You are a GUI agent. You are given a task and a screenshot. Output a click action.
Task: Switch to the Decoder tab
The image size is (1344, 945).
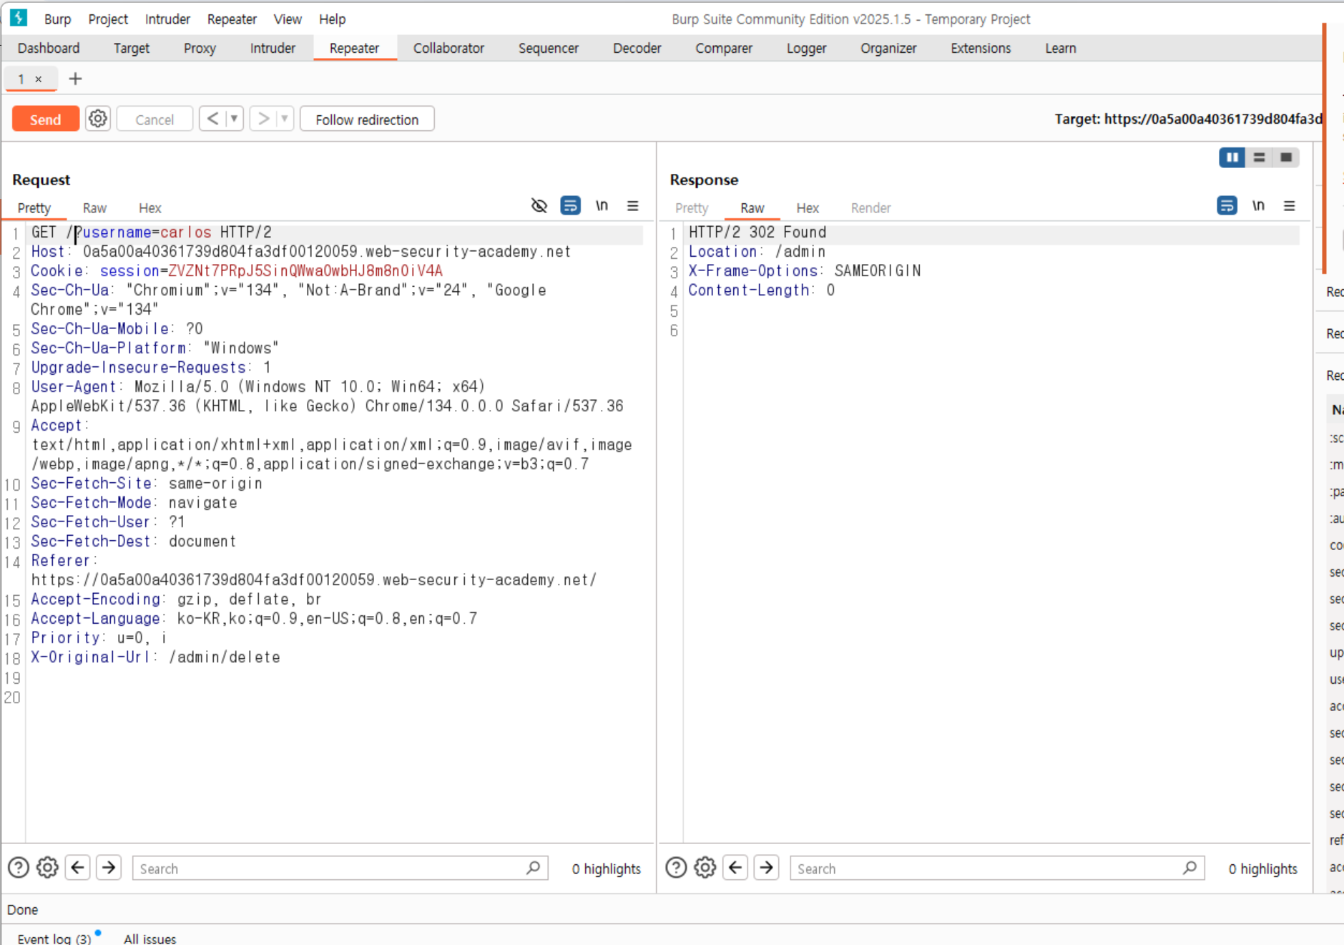click(x=637, y=48)
